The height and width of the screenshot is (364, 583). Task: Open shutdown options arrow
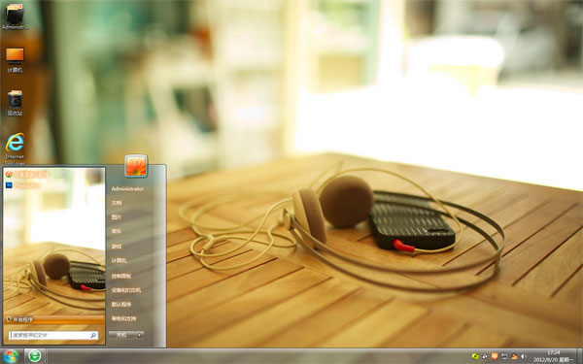point(140,335)
